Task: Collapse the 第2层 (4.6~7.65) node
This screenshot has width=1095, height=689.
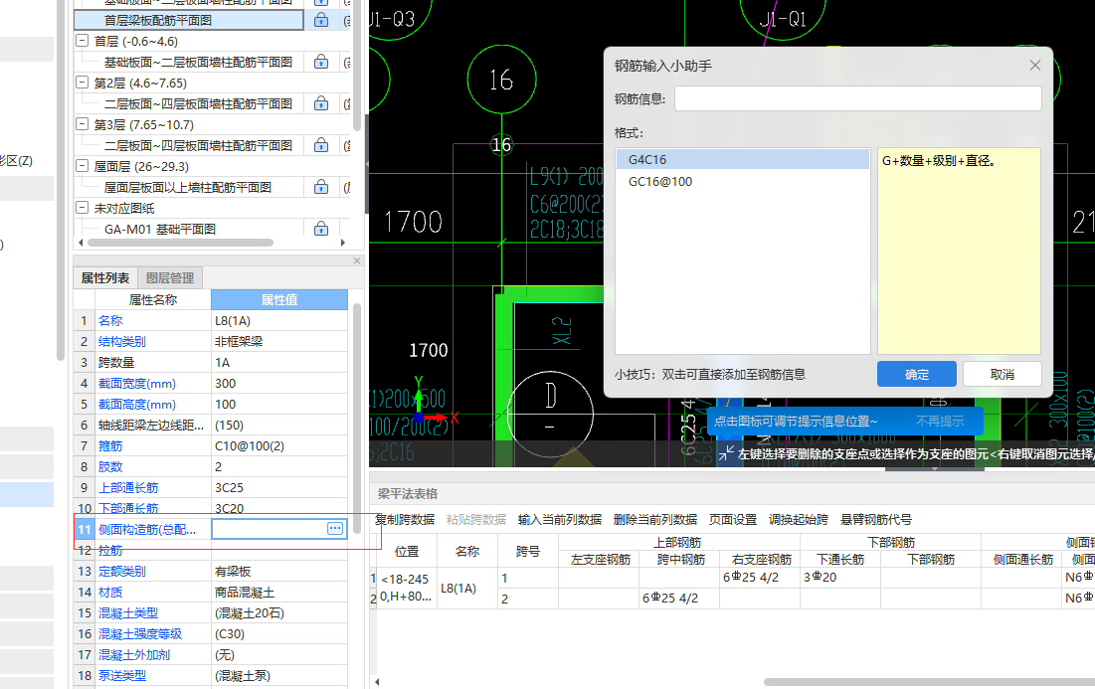Action: click(82, 83)
